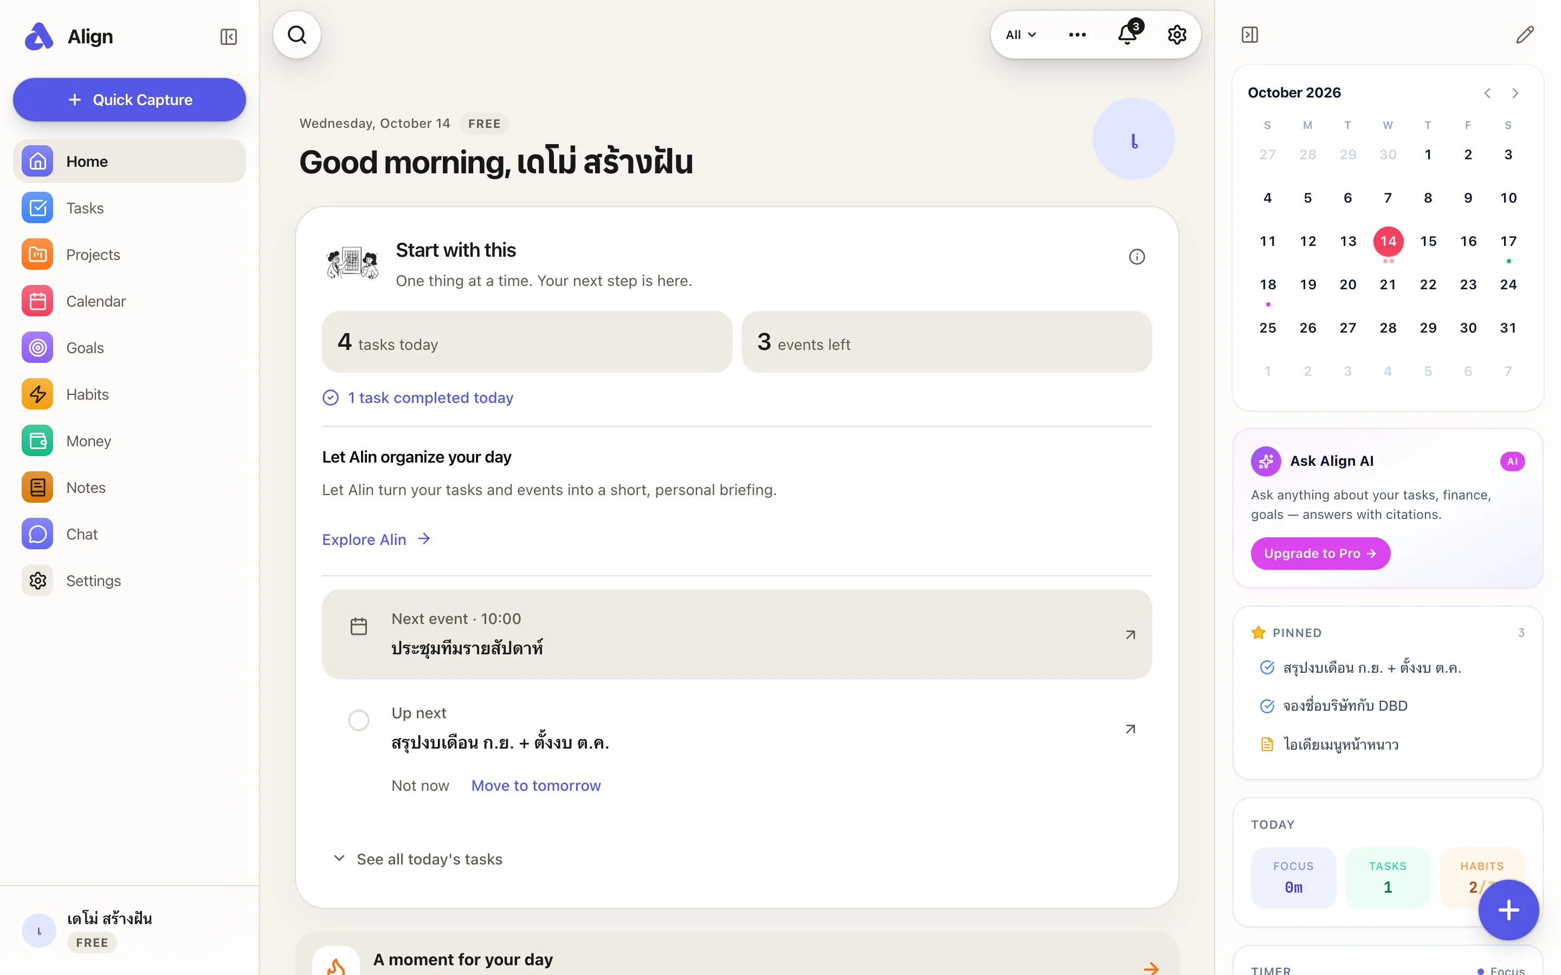Click the Not now option
The height and width of the screenshot is (975, 1561).
(420, 785)
